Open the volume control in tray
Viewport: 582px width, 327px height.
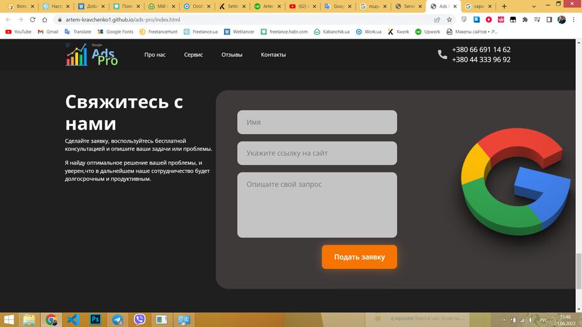tap(531, 320)
